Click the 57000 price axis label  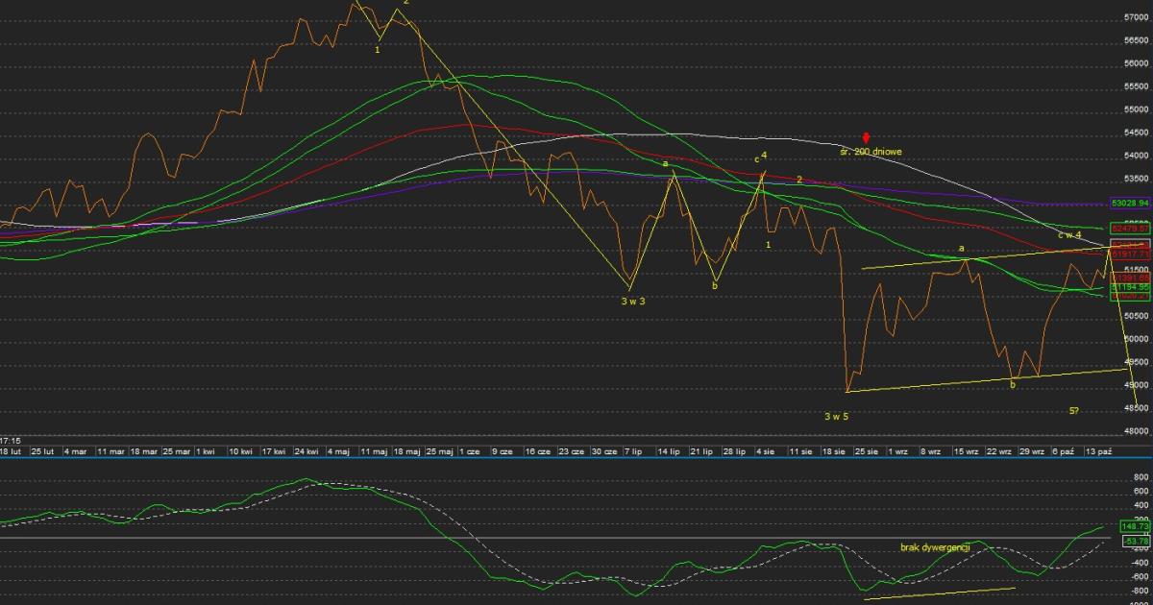(1136, 17)
